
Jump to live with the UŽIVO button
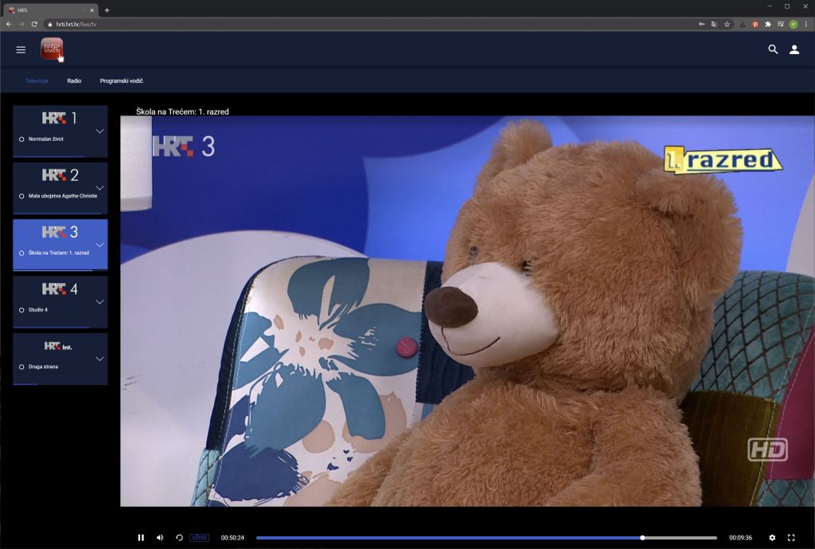point(199,538)
